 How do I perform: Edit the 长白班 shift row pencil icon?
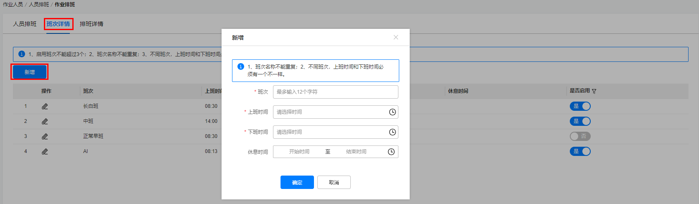(x=45, y=106)
